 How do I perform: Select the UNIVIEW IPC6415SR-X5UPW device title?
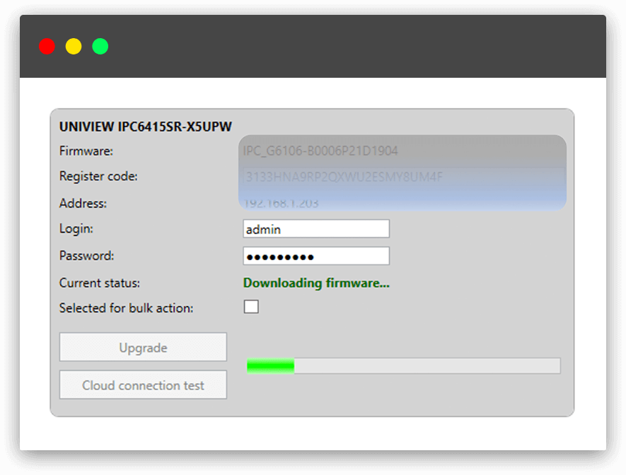(146, 127)
